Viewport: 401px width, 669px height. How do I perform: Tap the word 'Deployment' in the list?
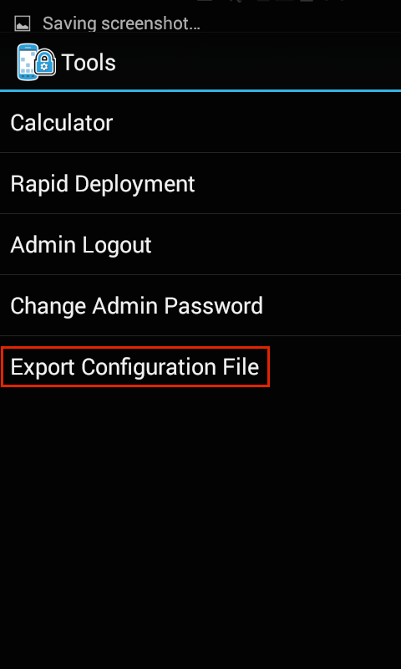point(135,184)
